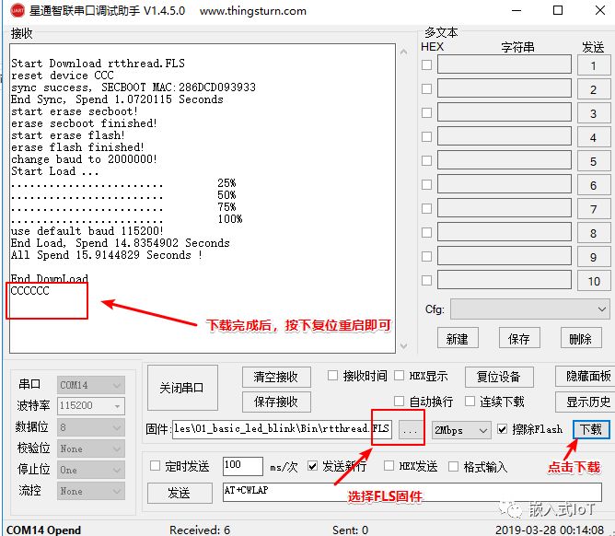The height and width of the screenshot is (536, 615).
Task: Click the 复位设备 reset button
Action: (498, 377)
